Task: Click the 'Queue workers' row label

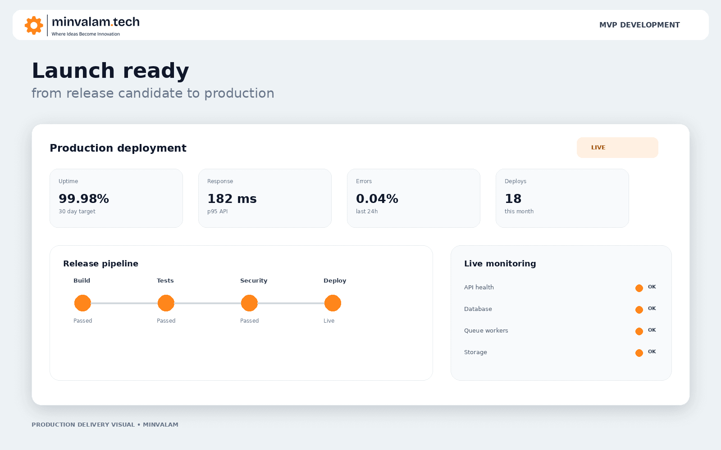Action: [486, 330]
